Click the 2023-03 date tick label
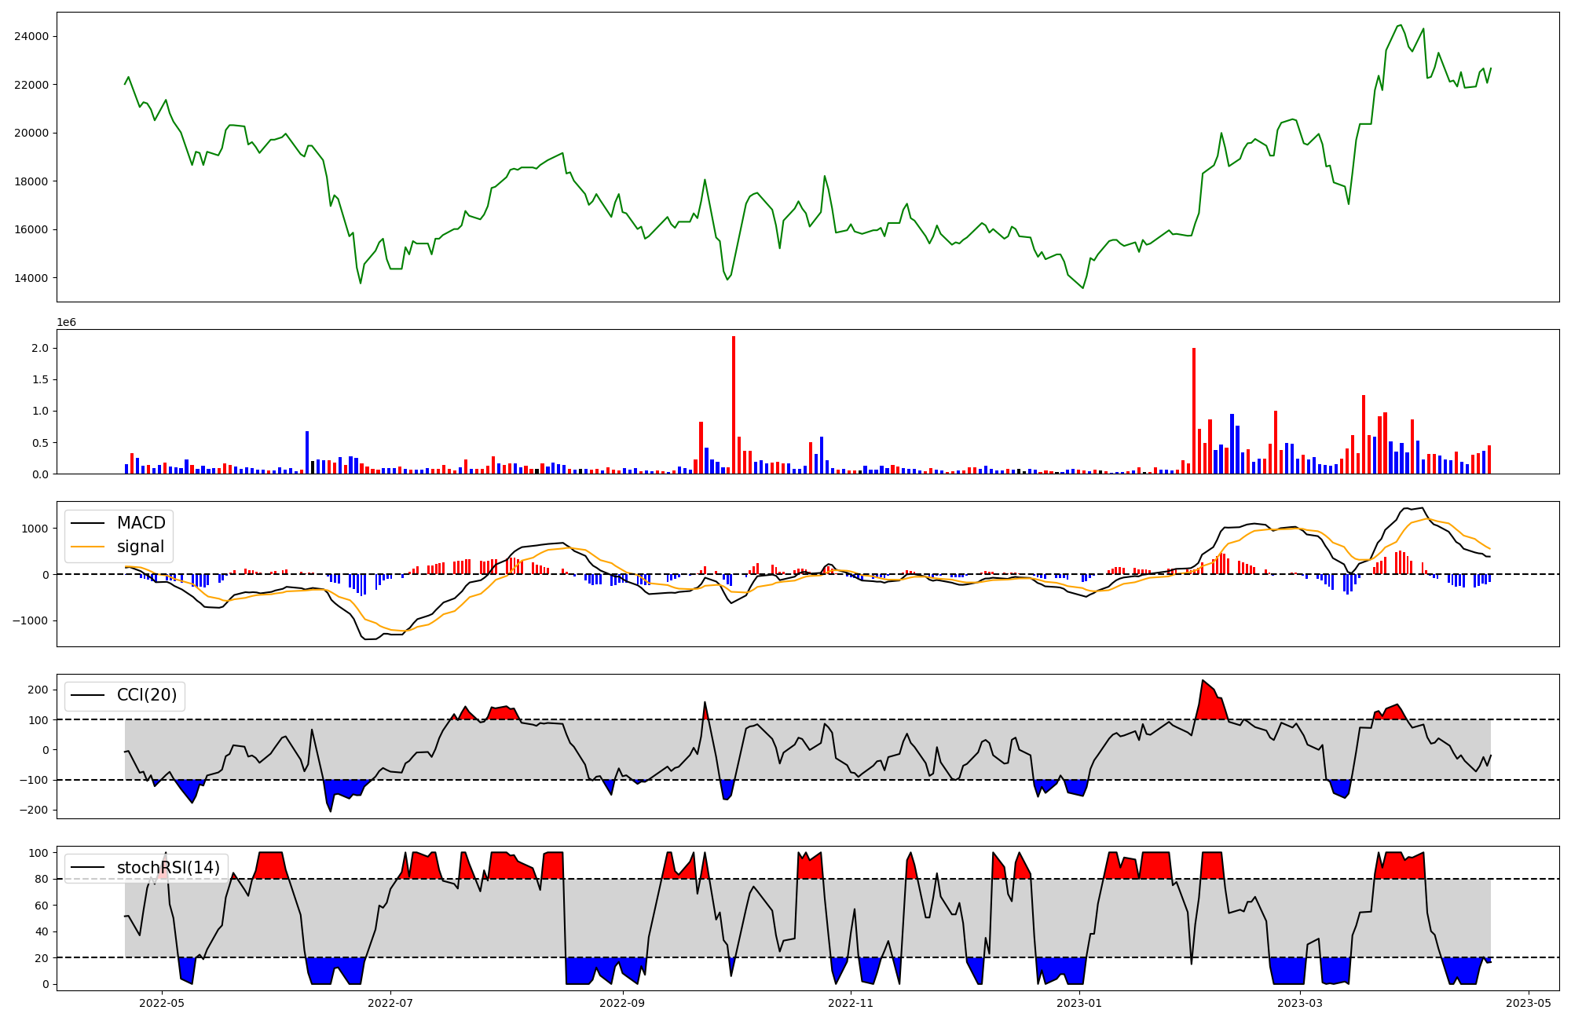This screenshot has height=1021, width=1571. coord(1300,1003)
